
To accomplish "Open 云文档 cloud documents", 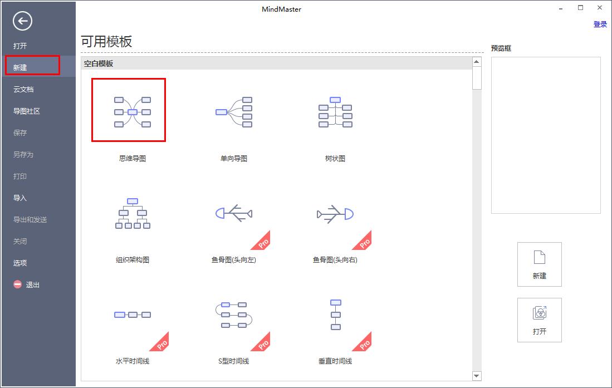I will [23, 89].
